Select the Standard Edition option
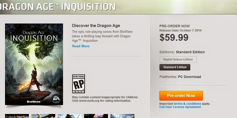Screen dimensions: 237x118 pos(175,67)
